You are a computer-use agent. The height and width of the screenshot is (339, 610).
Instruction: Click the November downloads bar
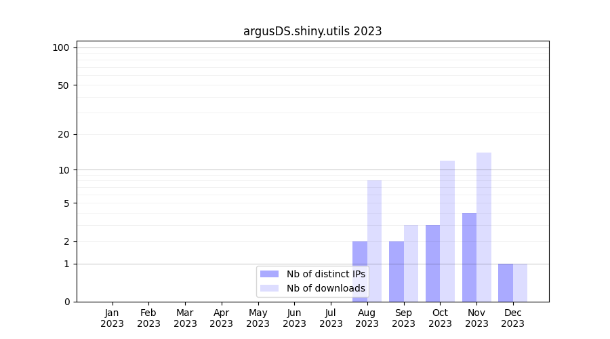(x=484, y=227)
